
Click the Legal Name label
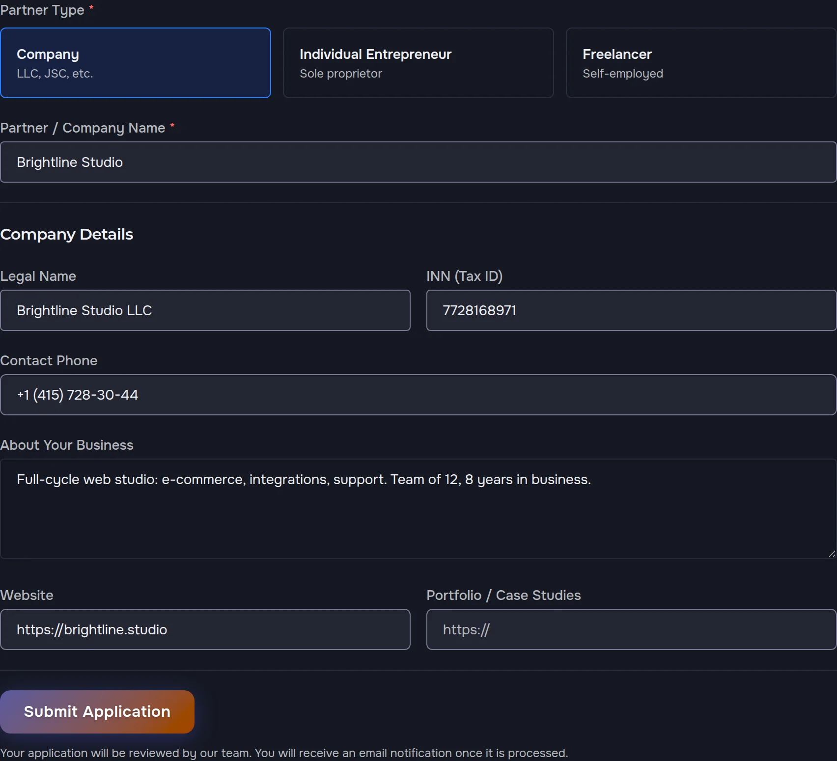(x=38, y=276)
